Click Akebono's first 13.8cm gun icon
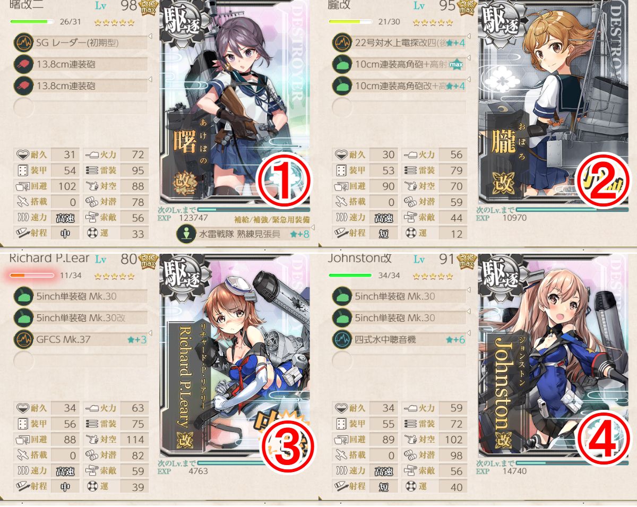This screenshot has width=637, height=507. pos(23,64)
